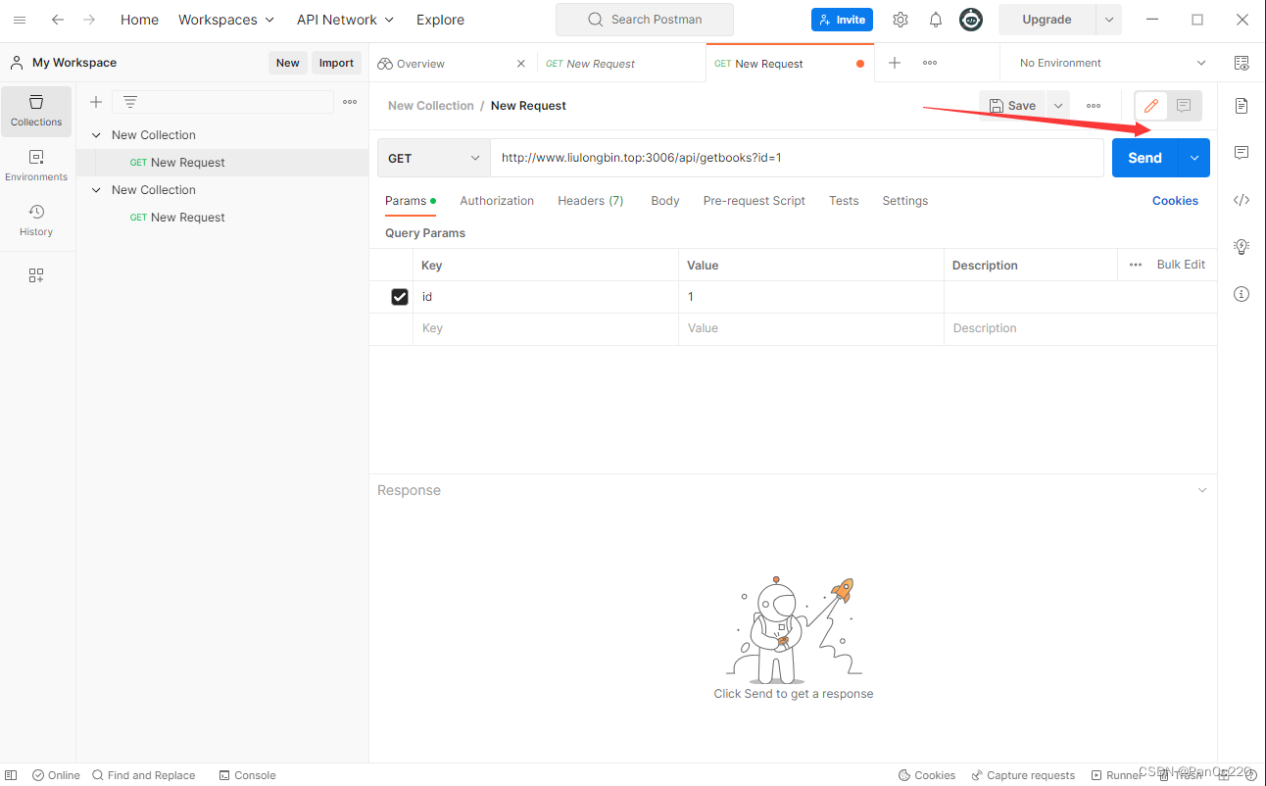
Task: Open the GET method dropdown
Action: pos(434,158)
